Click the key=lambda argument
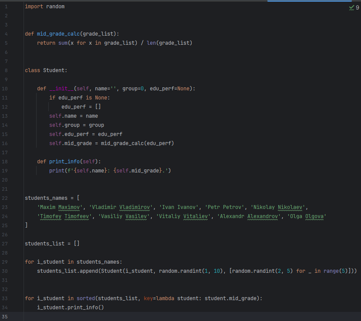361x321 pixels. coord(159,298)
